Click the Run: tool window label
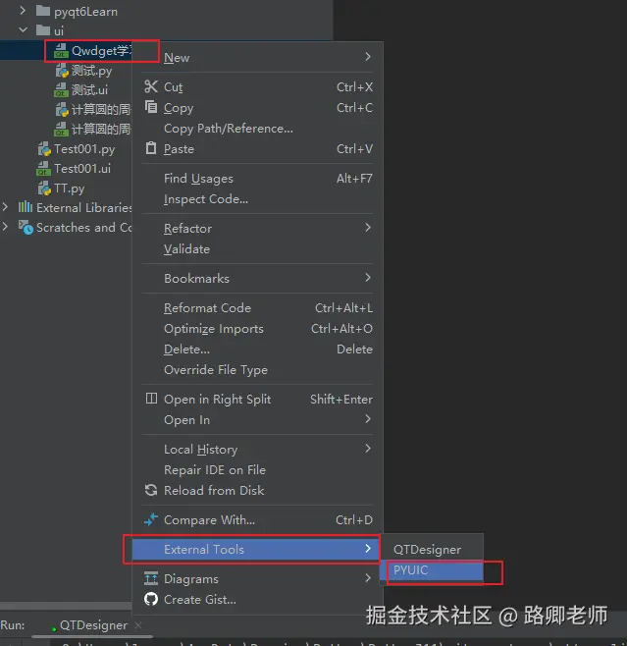 [13, 625]
